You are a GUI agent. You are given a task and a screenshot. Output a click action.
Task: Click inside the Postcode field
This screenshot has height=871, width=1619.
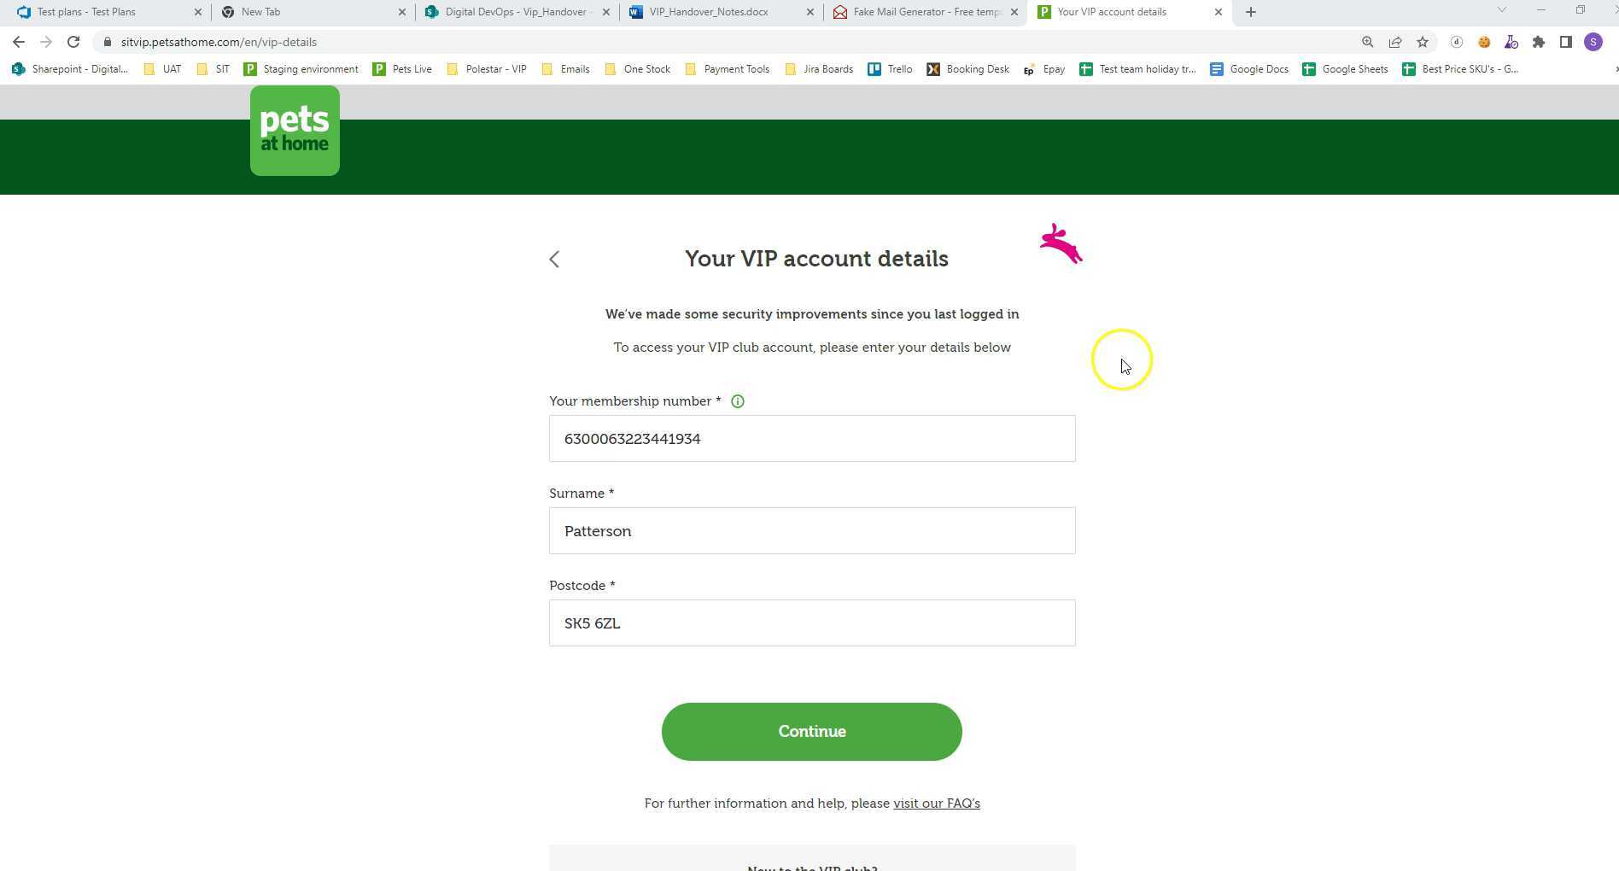[x=811, y=623]
